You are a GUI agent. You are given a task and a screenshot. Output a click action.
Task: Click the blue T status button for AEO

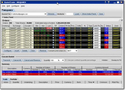pyautogui.click(x=106, y=43)
